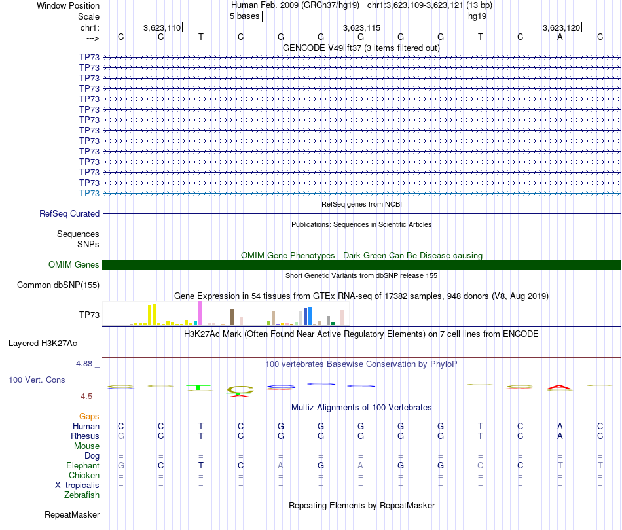Click base A in the reference sequence row
622x530 pixels.
[560, 37]
